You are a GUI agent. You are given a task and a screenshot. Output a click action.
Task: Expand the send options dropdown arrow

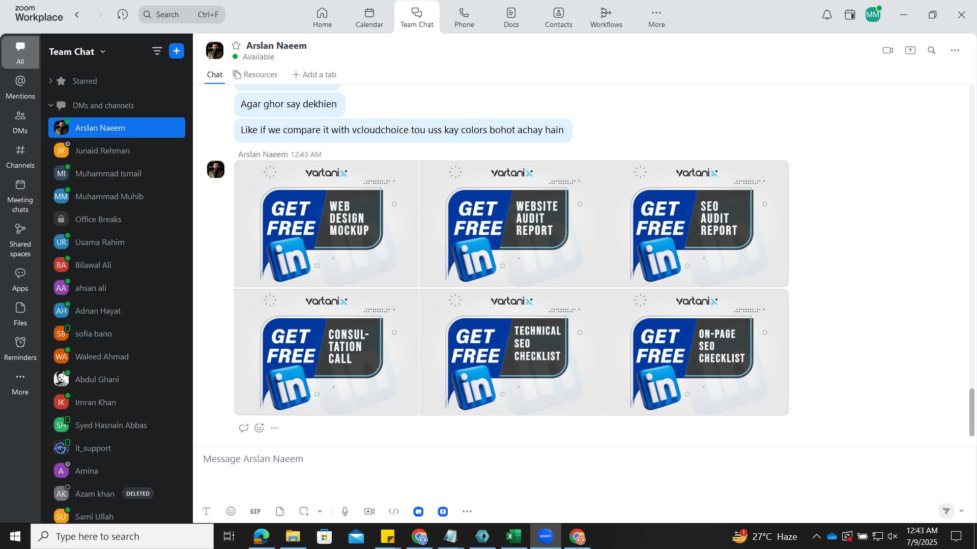[x=961, y=511]
